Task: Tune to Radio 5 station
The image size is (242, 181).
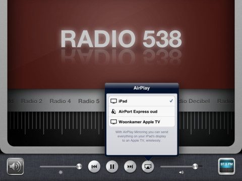Action: 89,101
